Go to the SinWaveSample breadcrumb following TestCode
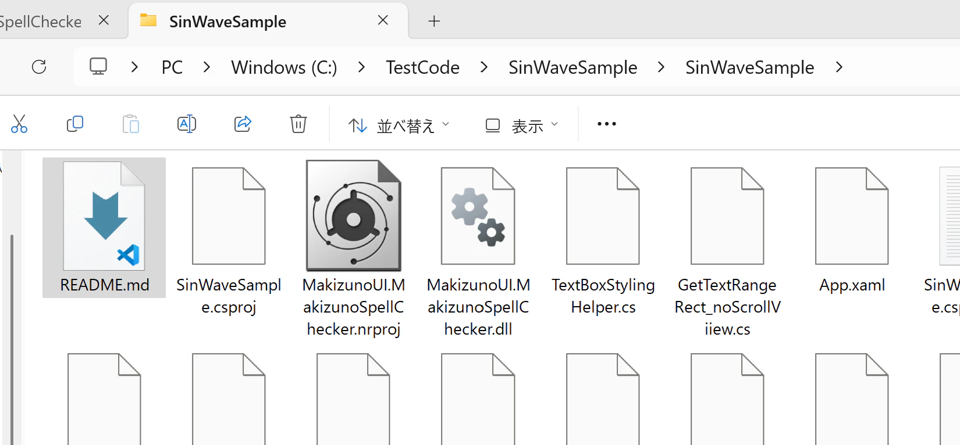The height and width of the screenshot is (445, 960). [573, 67]
